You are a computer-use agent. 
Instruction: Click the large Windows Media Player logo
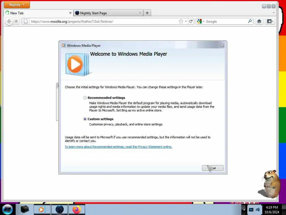click(77, 65)
